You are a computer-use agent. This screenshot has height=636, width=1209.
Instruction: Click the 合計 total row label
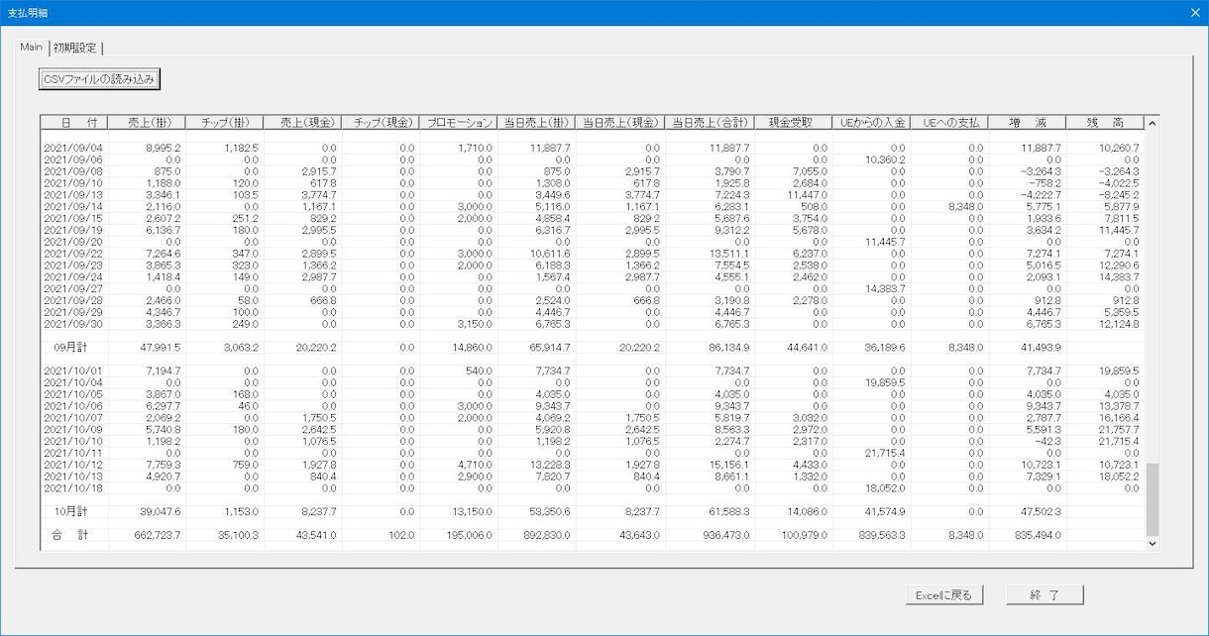click(x=70, y=535)
